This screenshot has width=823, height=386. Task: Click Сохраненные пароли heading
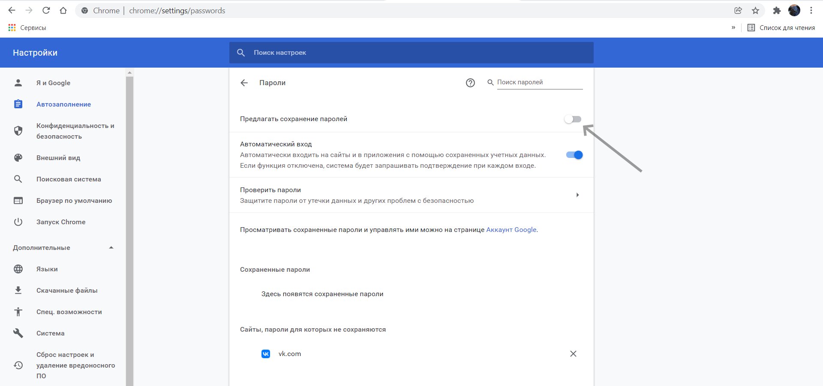point(275,270)
